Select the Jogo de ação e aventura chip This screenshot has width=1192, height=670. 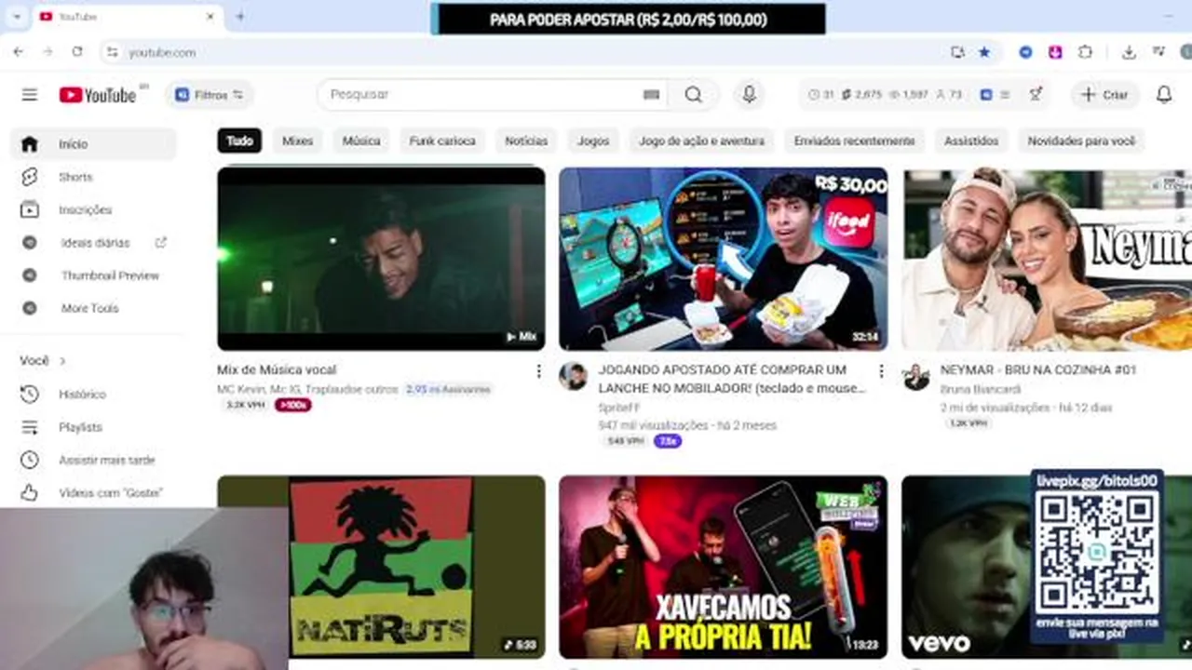pos(701,141)
